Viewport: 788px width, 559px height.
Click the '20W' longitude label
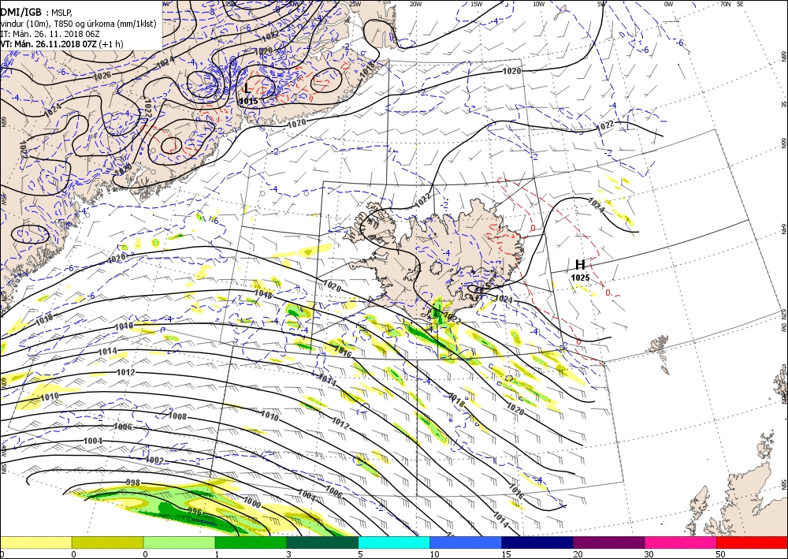click(x=415, y=4)
